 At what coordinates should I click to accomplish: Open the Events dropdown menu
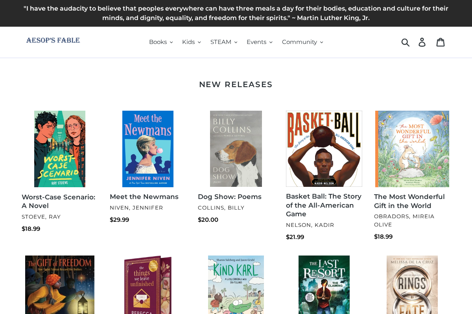pos(259,42)
